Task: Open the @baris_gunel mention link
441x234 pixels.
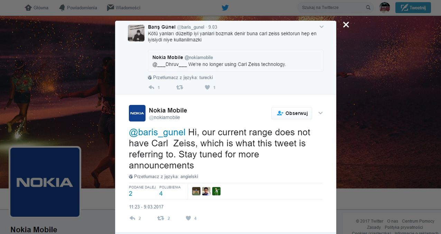Action: [157, 132]
